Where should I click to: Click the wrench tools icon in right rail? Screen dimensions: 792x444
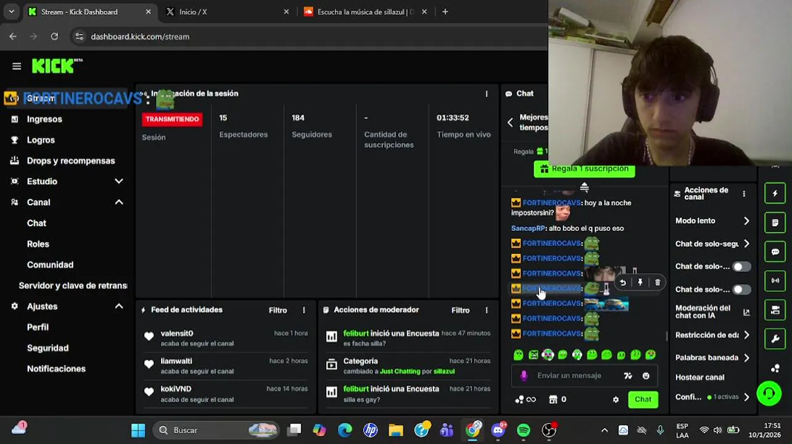pos(775,339)
